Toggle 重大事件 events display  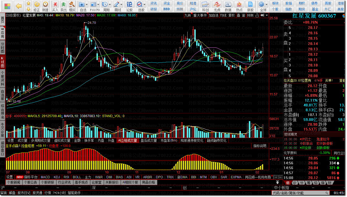tap(200, 15)
